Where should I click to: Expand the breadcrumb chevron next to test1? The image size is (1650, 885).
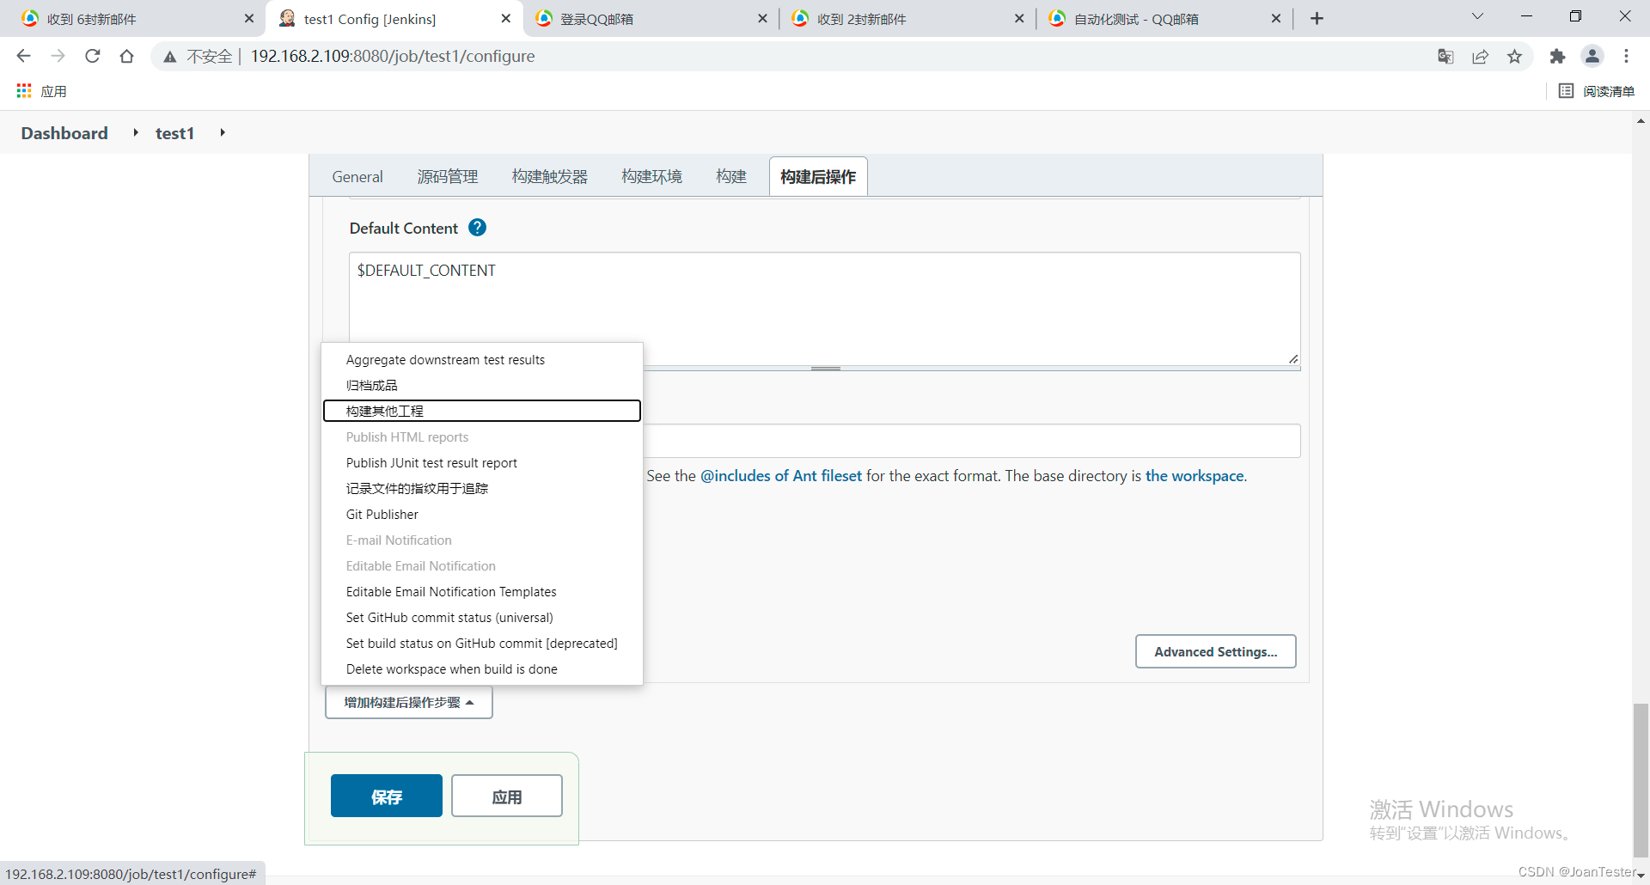pos(222,132)
